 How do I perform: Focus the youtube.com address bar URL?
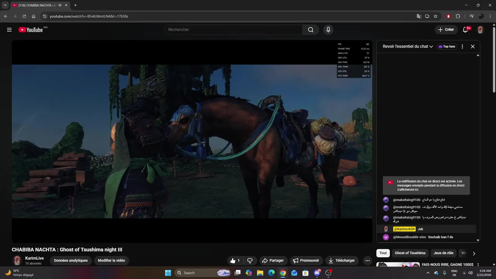point(89,16)
